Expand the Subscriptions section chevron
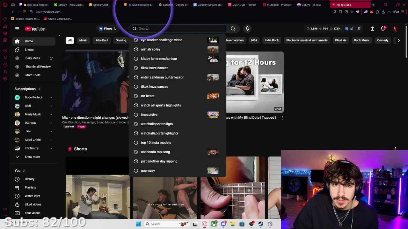 click(39, 89)
